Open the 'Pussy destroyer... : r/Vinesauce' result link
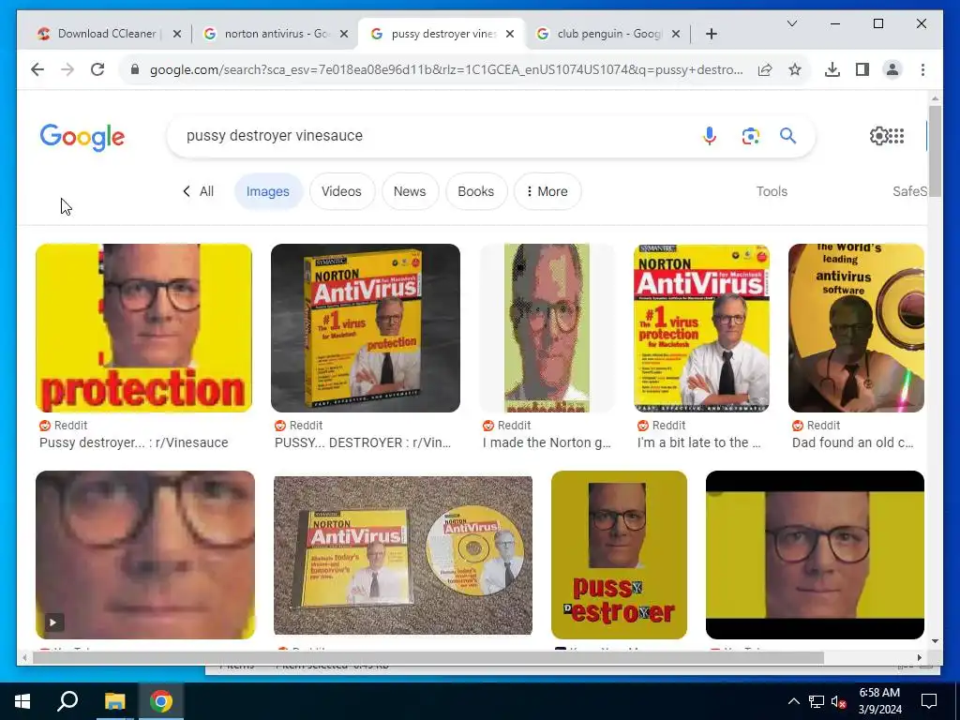 coord(133,442)
